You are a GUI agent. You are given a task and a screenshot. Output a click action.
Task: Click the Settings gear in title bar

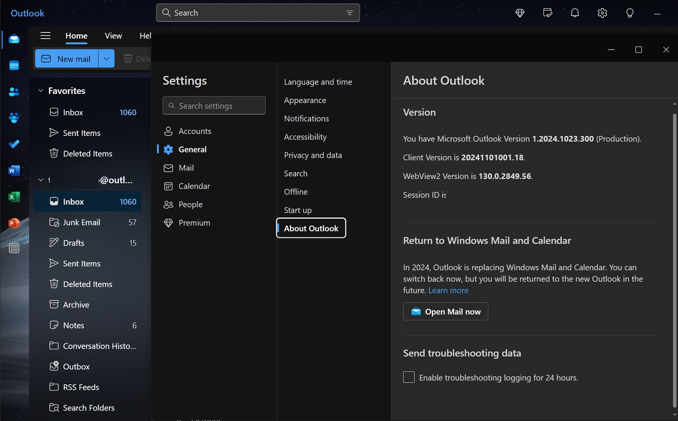pos(602,13)
